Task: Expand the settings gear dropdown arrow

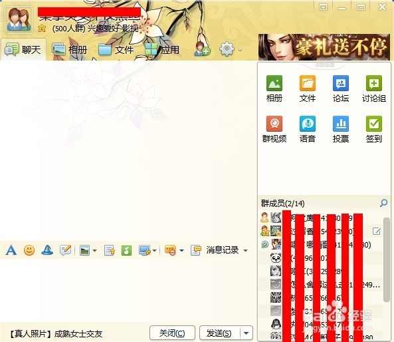Action: click(241, 50)
